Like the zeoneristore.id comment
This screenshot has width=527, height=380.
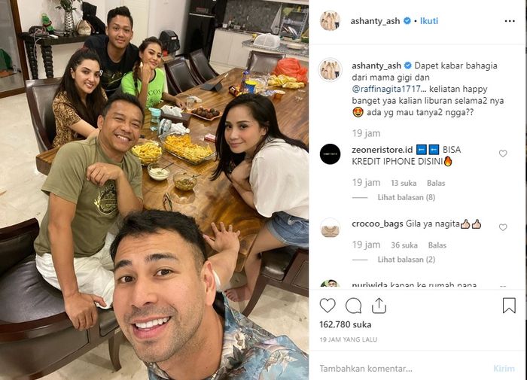[503, 154]
